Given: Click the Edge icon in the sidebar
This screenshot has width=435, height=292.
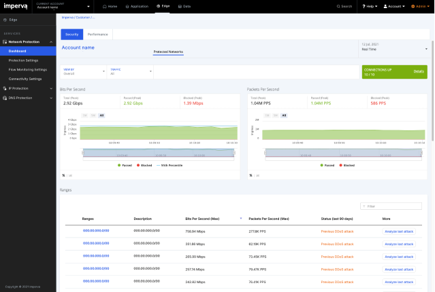Looking at the screenshot, I should pyautogui.click(x=5, y=20).
